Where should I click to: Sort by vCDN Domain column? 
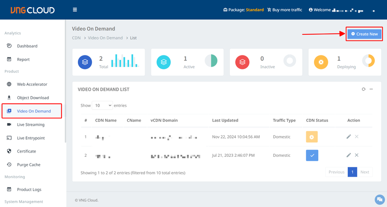(164, 120)
